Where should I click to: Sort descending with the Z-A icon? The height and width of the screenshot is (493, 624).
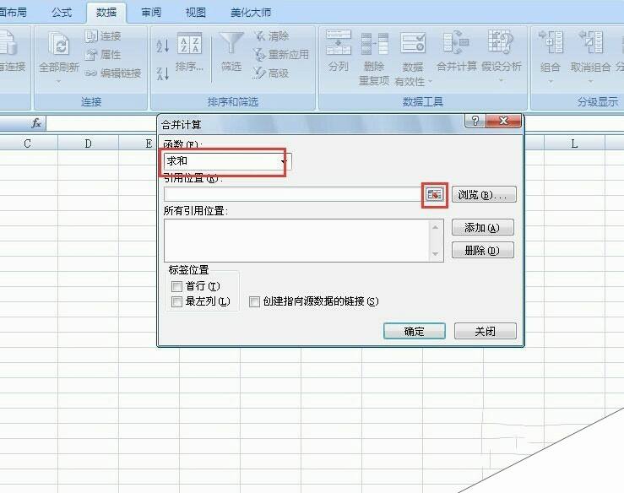(x=163, y=73)
